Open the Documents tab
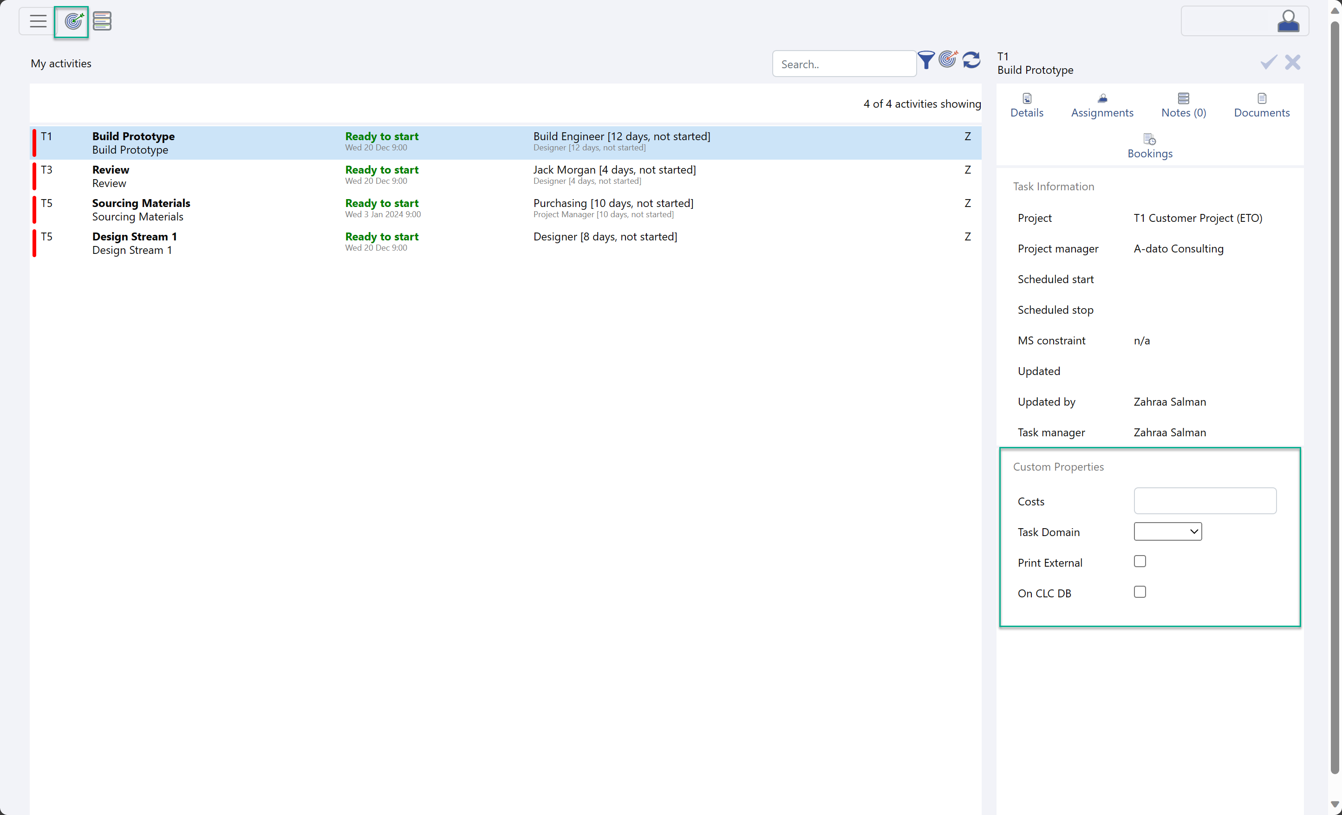1342x815 pixels. point(1261,106)
